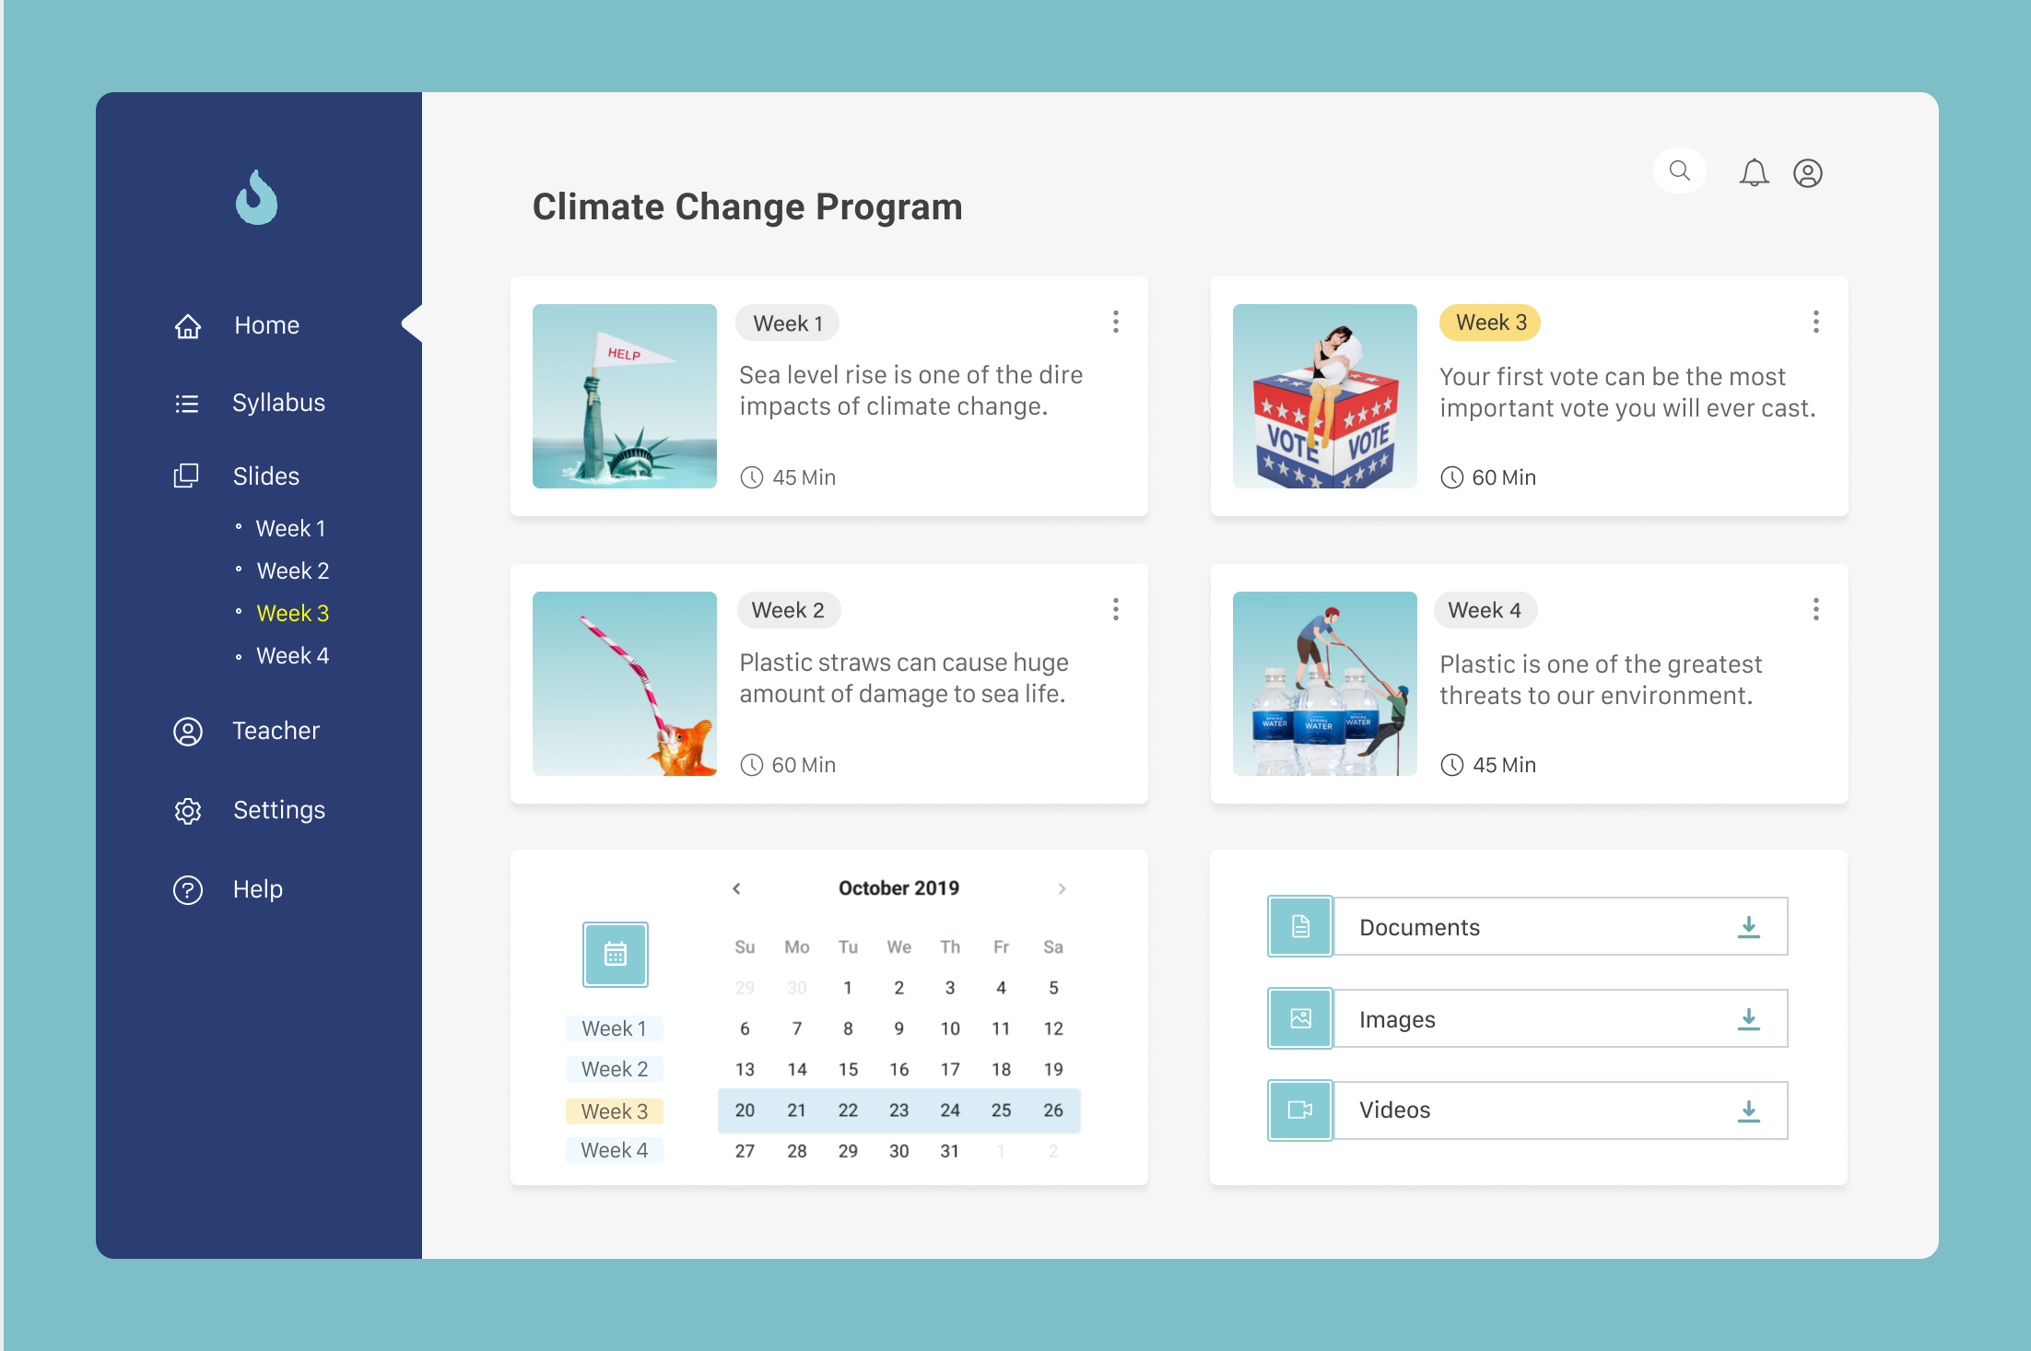Screen dimensions: 2031x1351
Task: Go to previous month in calendar
Action: 736,888
